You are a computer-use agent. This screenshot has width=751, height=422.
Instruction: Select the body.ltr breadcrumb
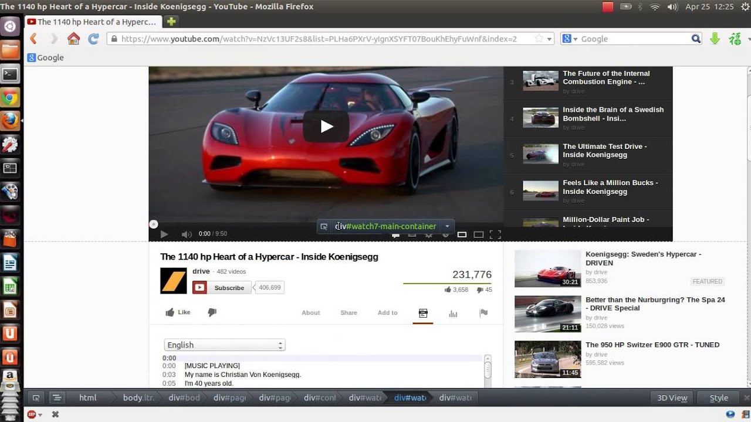pyautogui.click(x=138, y=398)
